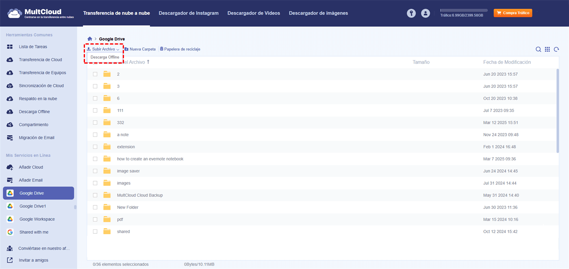Viewport: 569px width, 269px height.
Task: Select Google Drive in sidebar
Action: point(39,193)
